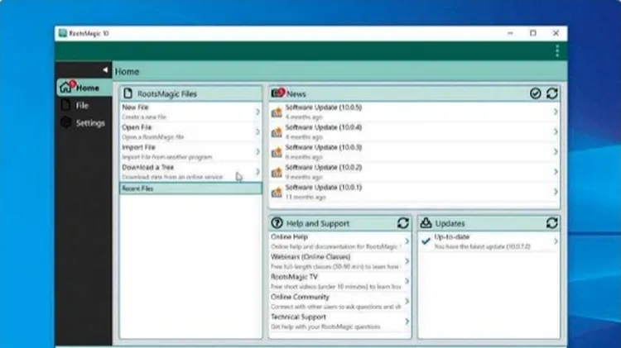Open Online Community link
Screen dimensions: 621x348
pyautogui.click(x=339, y=302)
